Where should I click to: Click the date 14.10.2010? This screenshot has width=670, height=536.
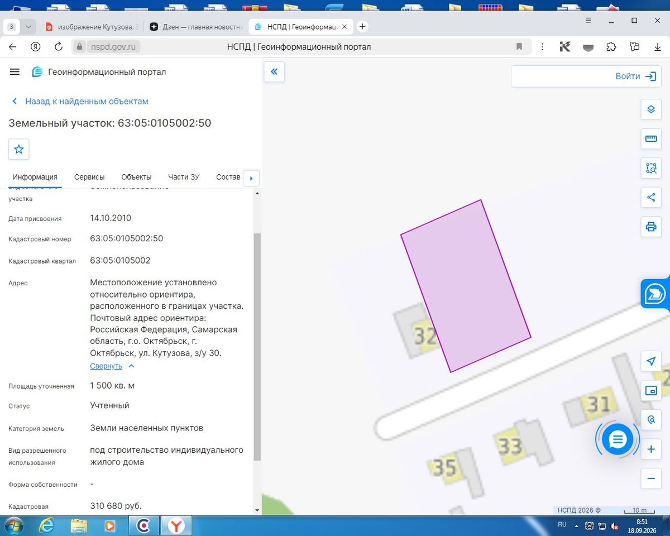111,218
